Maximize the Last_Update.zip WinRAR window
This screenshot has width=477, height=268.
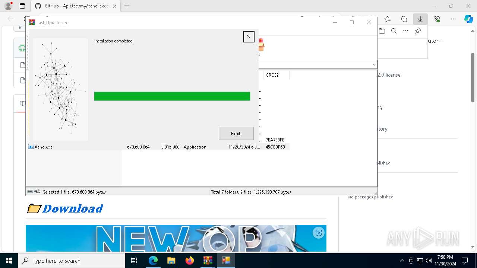(352, 22)
